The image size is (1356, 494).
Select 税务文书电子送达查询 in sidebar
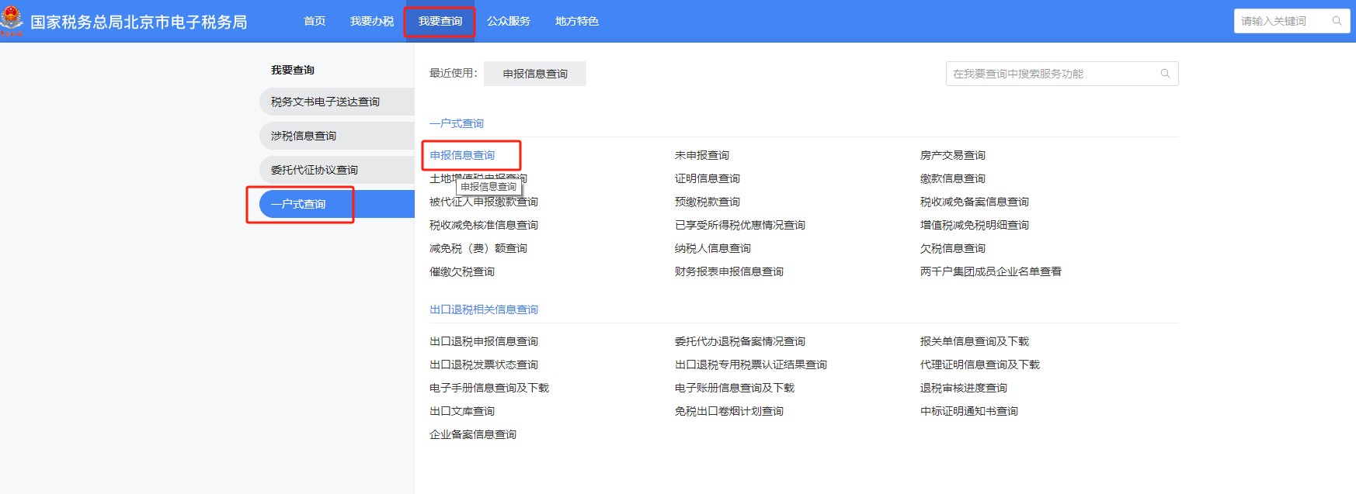point(337,102)
